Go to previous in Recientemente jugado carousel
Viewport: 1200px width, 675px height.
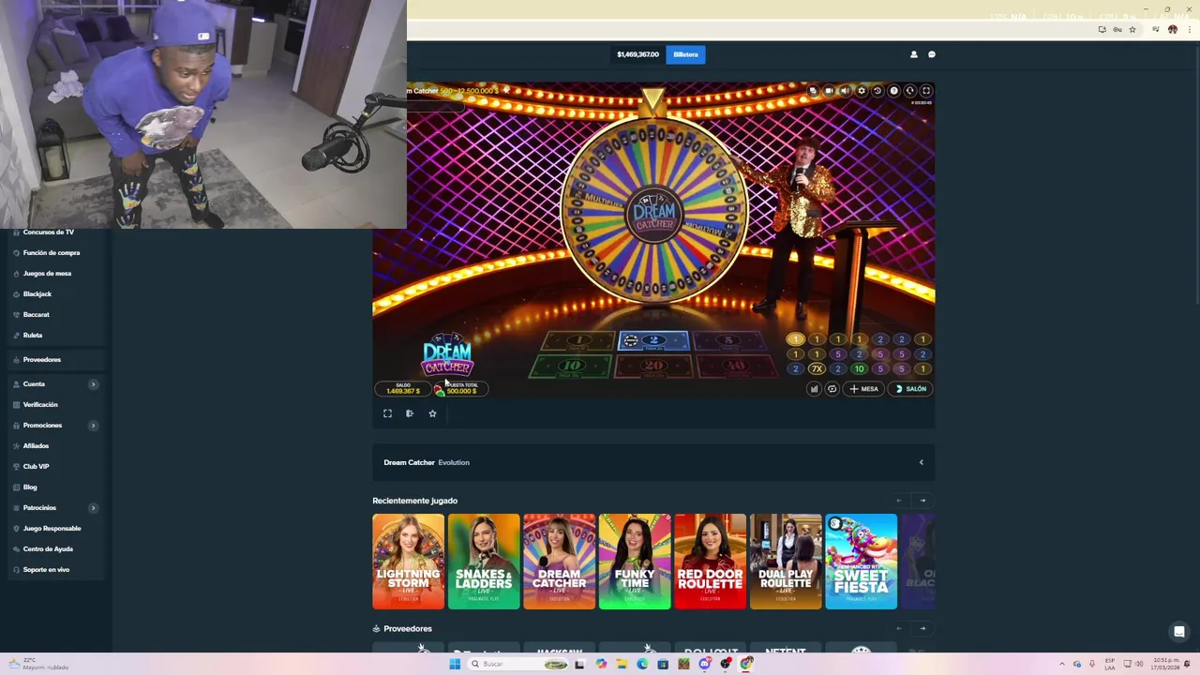pos(899,501)
